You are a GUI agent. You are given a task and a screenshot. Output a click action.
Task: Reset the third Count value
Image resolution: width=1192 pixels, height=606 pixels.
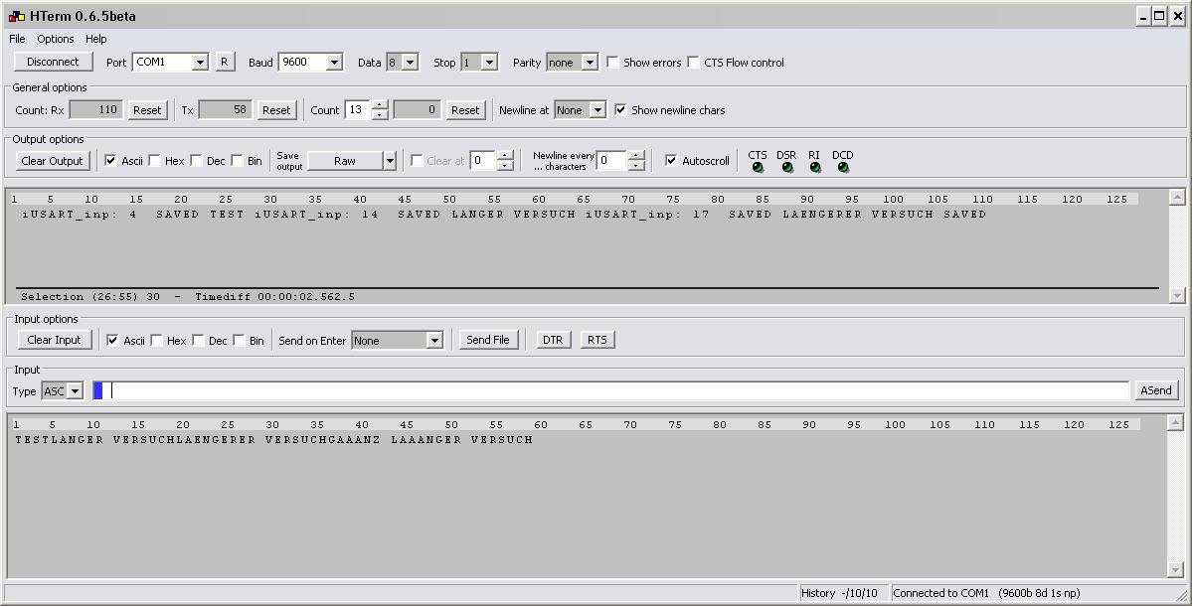[465, 110]
